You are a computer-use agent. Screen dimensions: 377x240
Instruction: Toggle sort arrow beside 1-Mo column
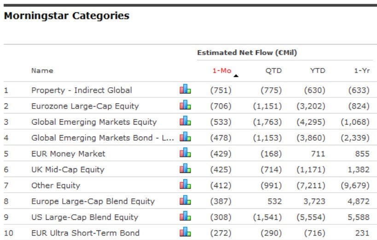[x=236, y=75]
